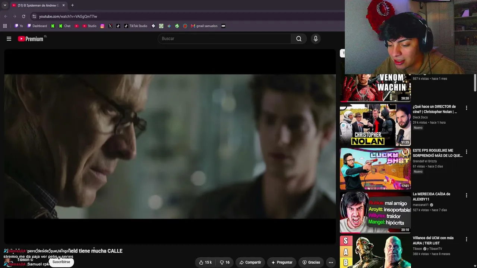
Task: Open the Dieck Docs channel link
Action: point(420,117)
